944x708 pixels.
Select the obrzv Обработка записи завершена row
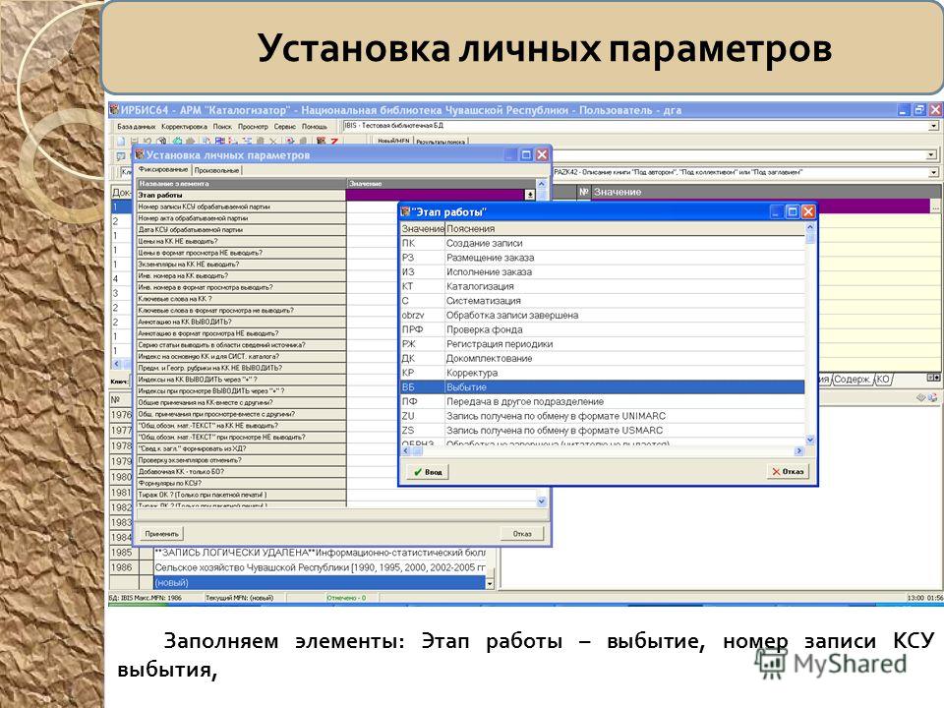click(602, 316)
